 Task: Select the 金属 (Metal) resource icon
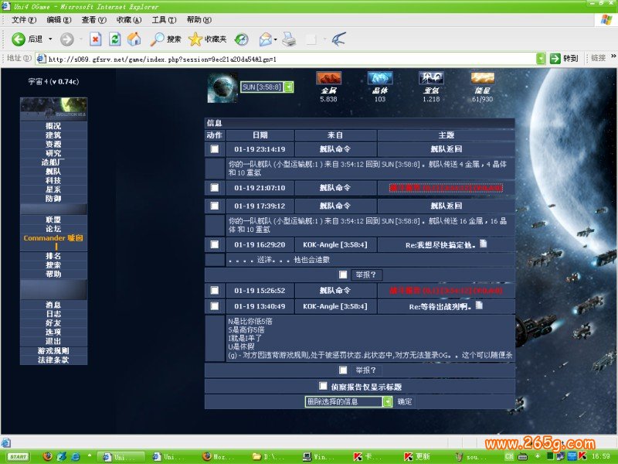point(328,79)
